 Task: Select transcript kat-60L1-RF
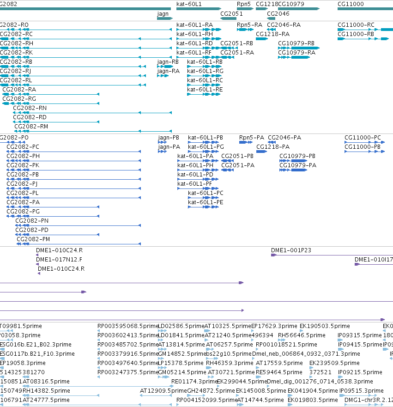click(x=194, y=53)
